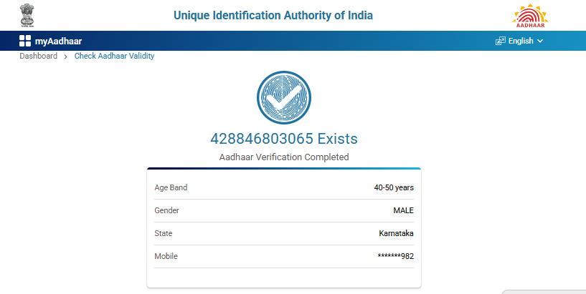Select the State row label
This screenshot has width=586, height=294.
click(x=164, y=233)
